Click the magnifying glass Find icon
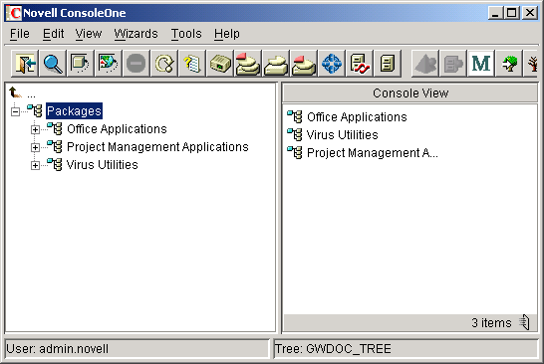The height and width of the screenshot is (364, 544). click(53, 64)
